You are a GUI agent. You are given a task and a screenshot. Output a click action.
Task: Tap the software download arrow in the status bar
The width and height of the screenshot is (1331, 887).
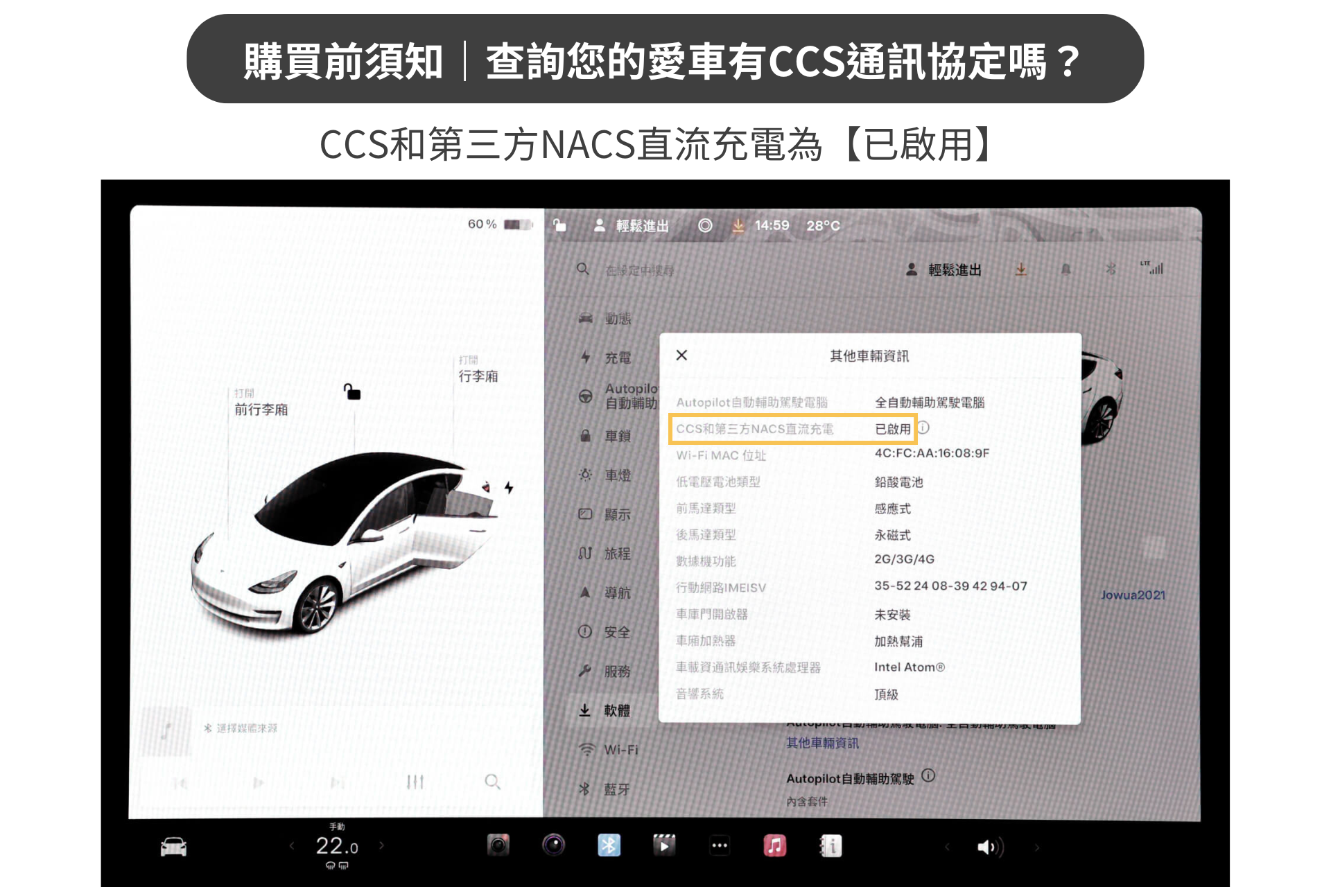coord(738,225)
